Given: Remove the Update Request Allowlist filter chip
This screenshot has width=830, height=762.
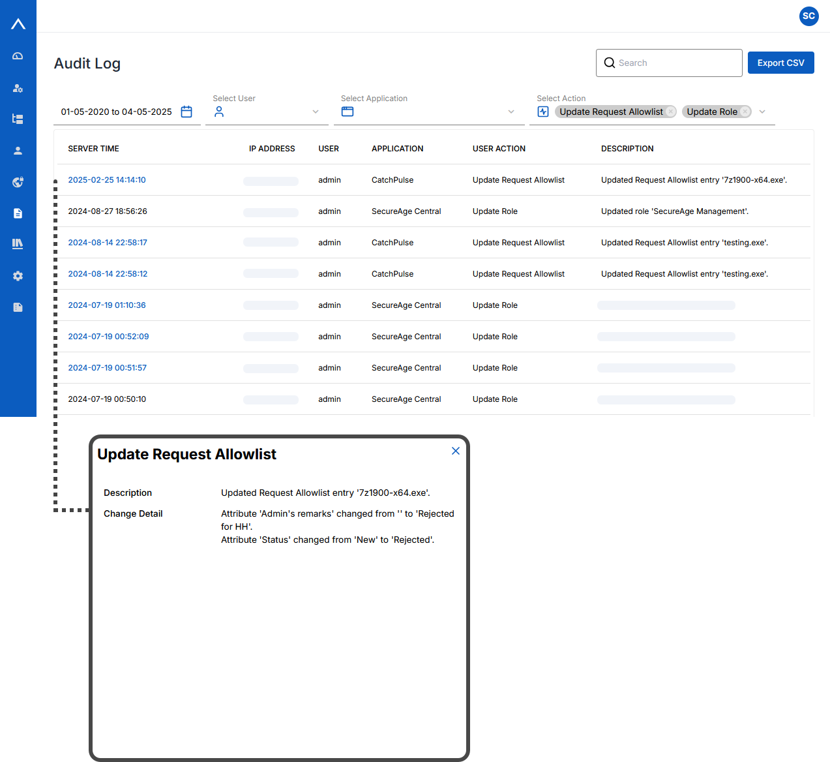Looking at the screenshot, I should [x=670, y=112].
